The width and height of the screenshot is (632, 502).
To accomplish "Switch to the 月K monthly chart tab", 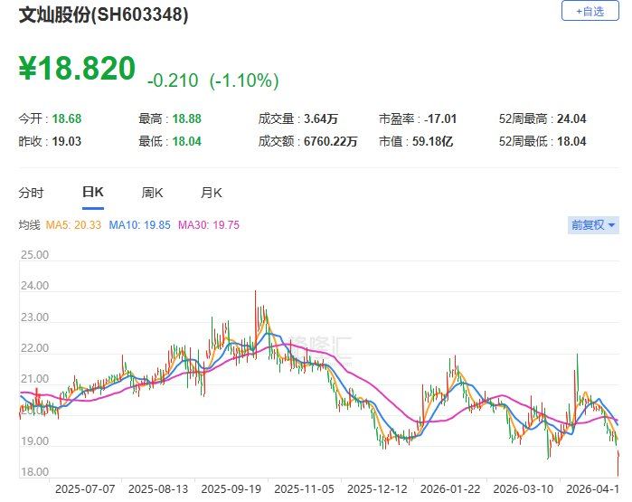I will pos(211,193).
